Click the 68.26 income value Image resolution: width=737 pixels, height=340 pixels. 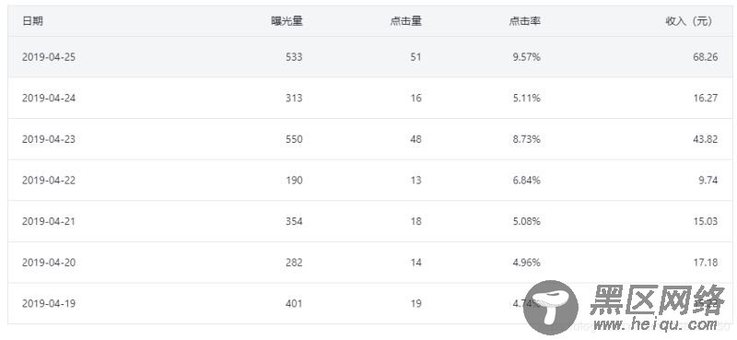(705, 57)
